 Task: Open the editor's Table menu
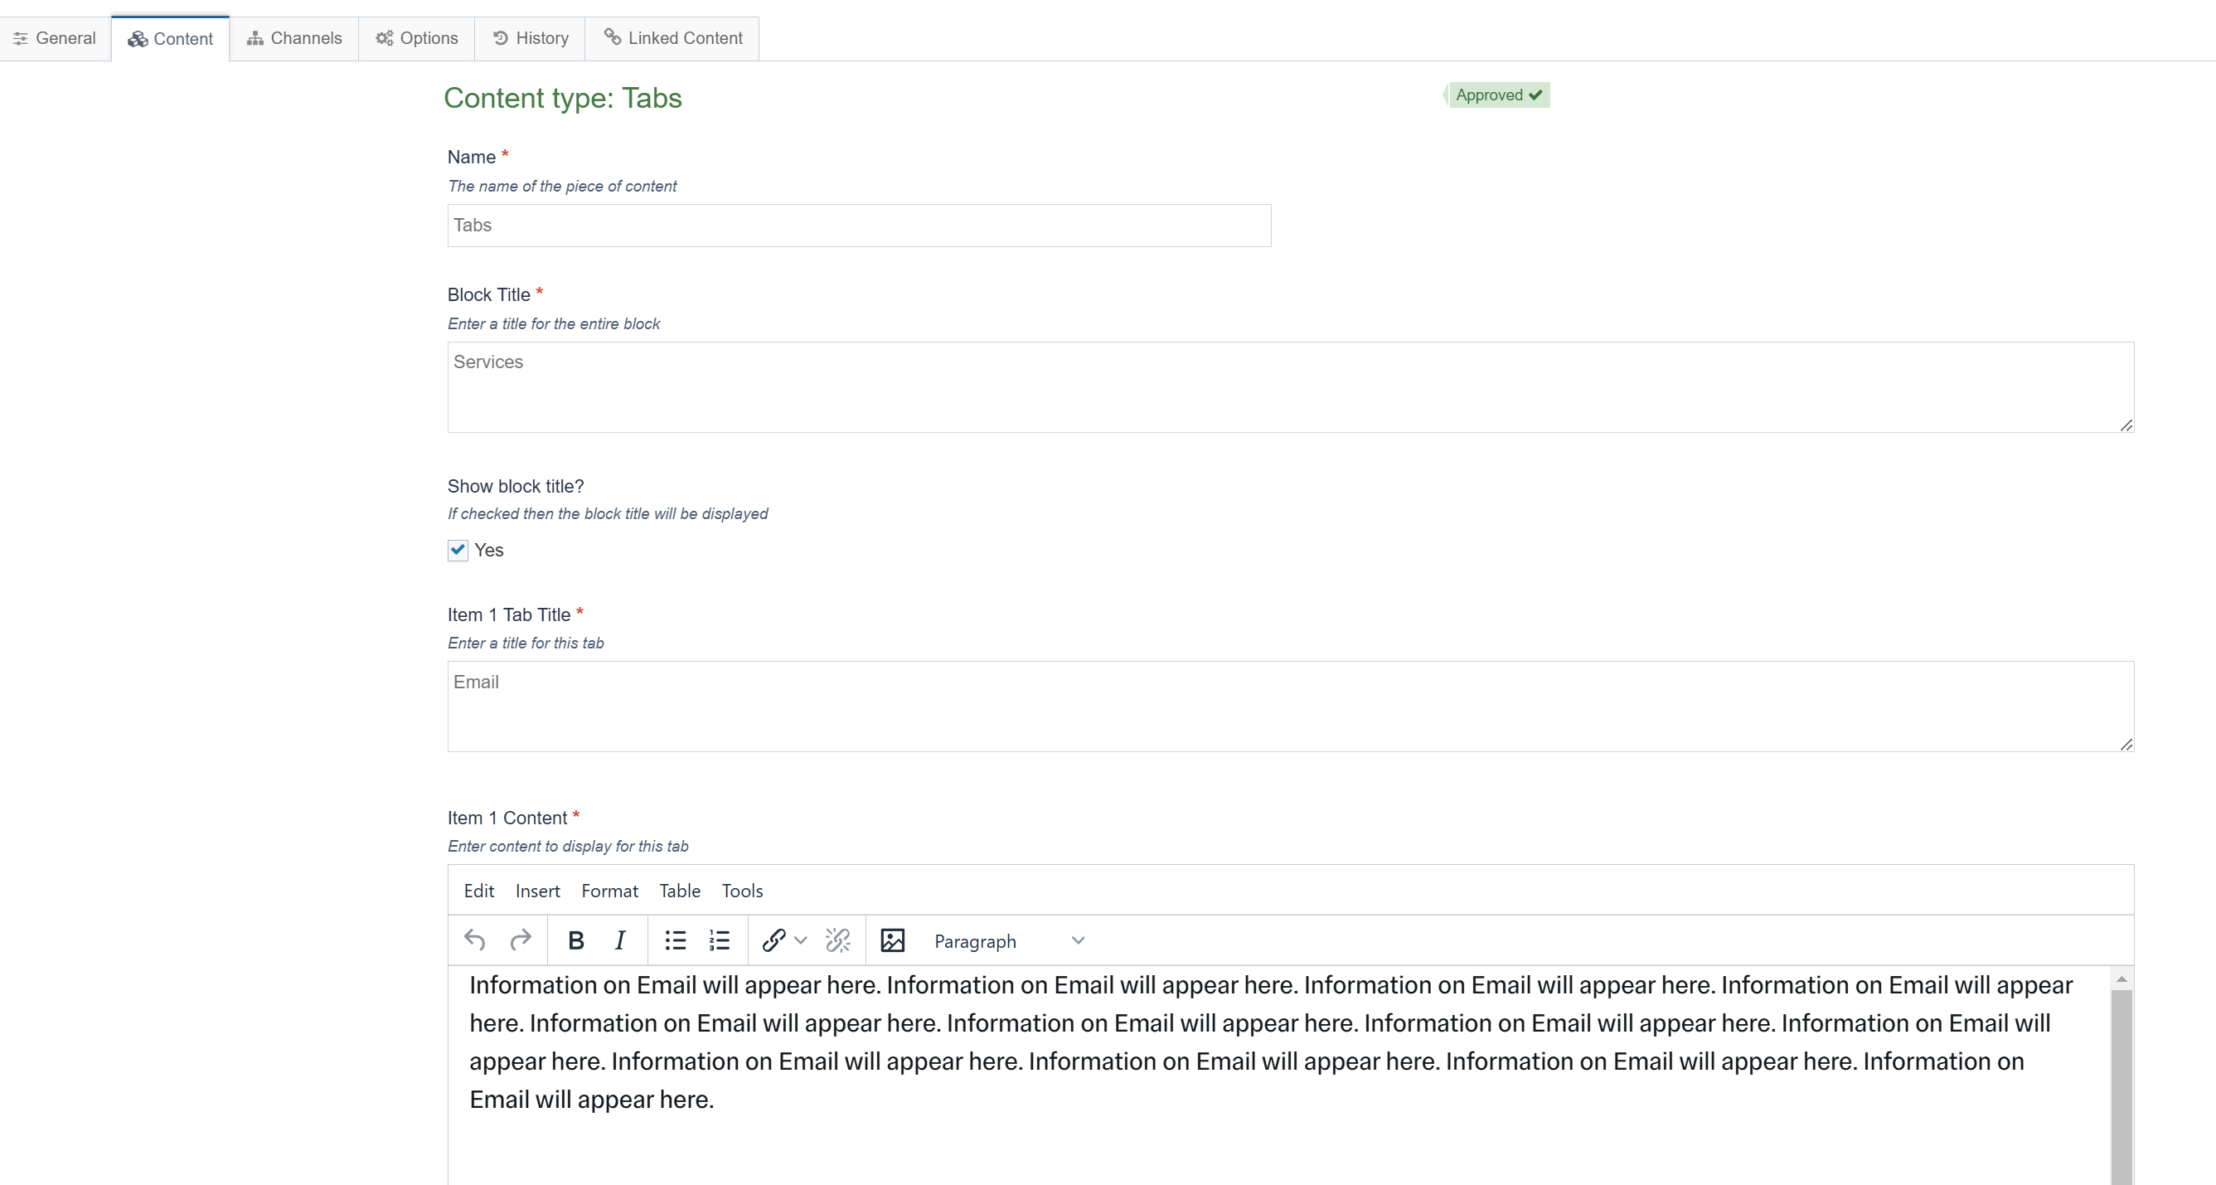(679, 891)
